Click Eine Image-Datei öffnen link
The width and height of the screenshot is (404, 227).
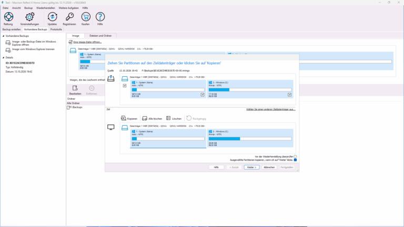pyautogui.click(x=87, y=42)
